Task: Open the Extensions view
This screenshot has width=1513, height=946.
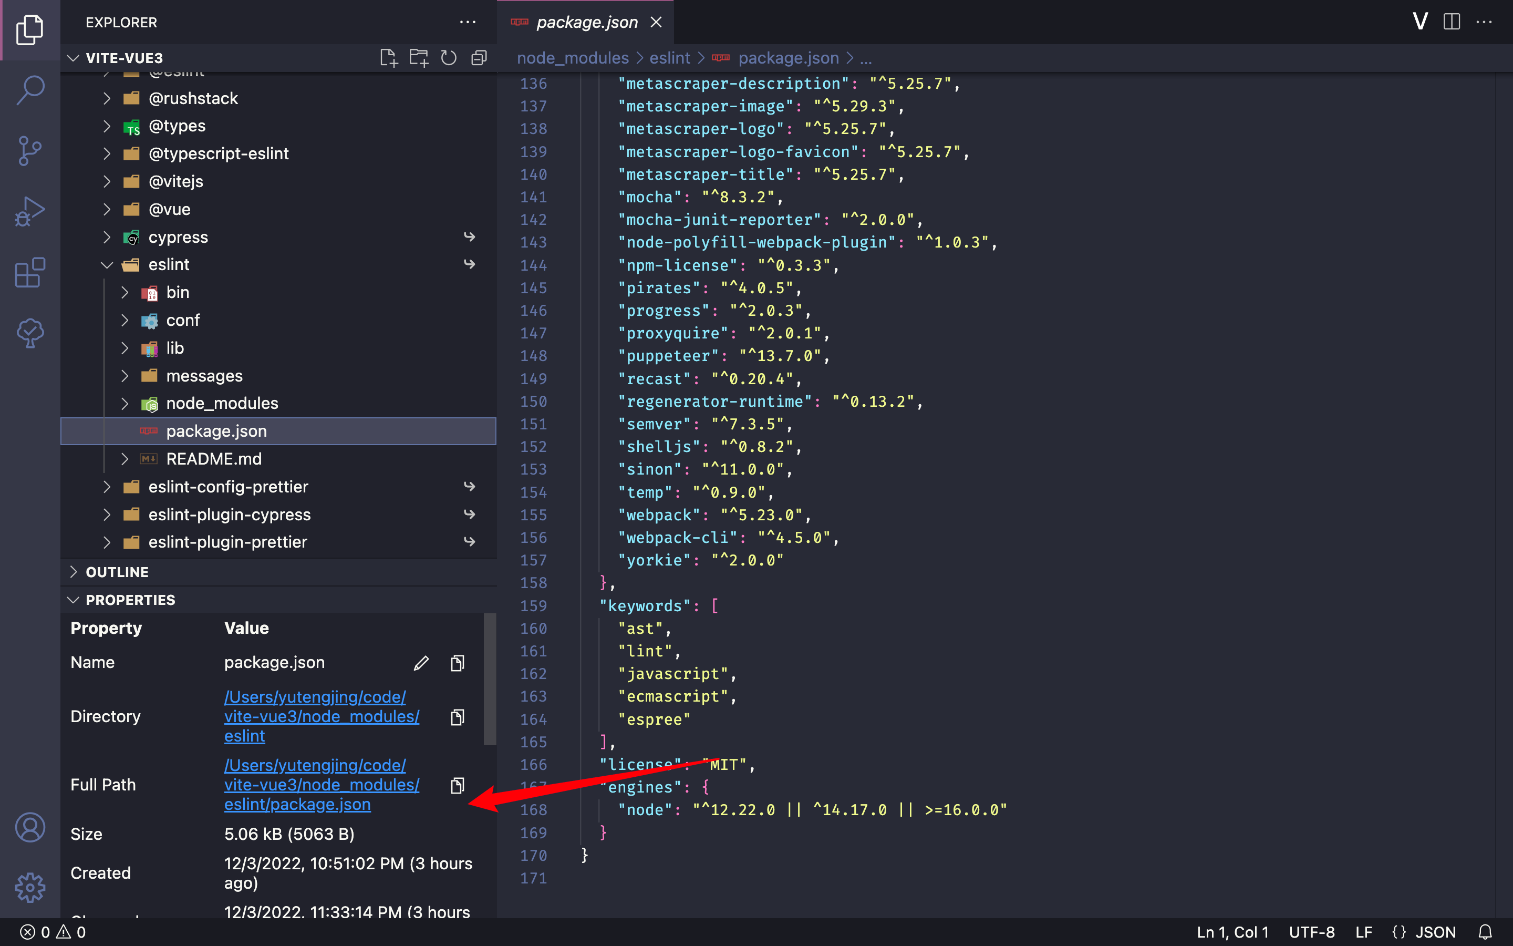Action: 29,272
